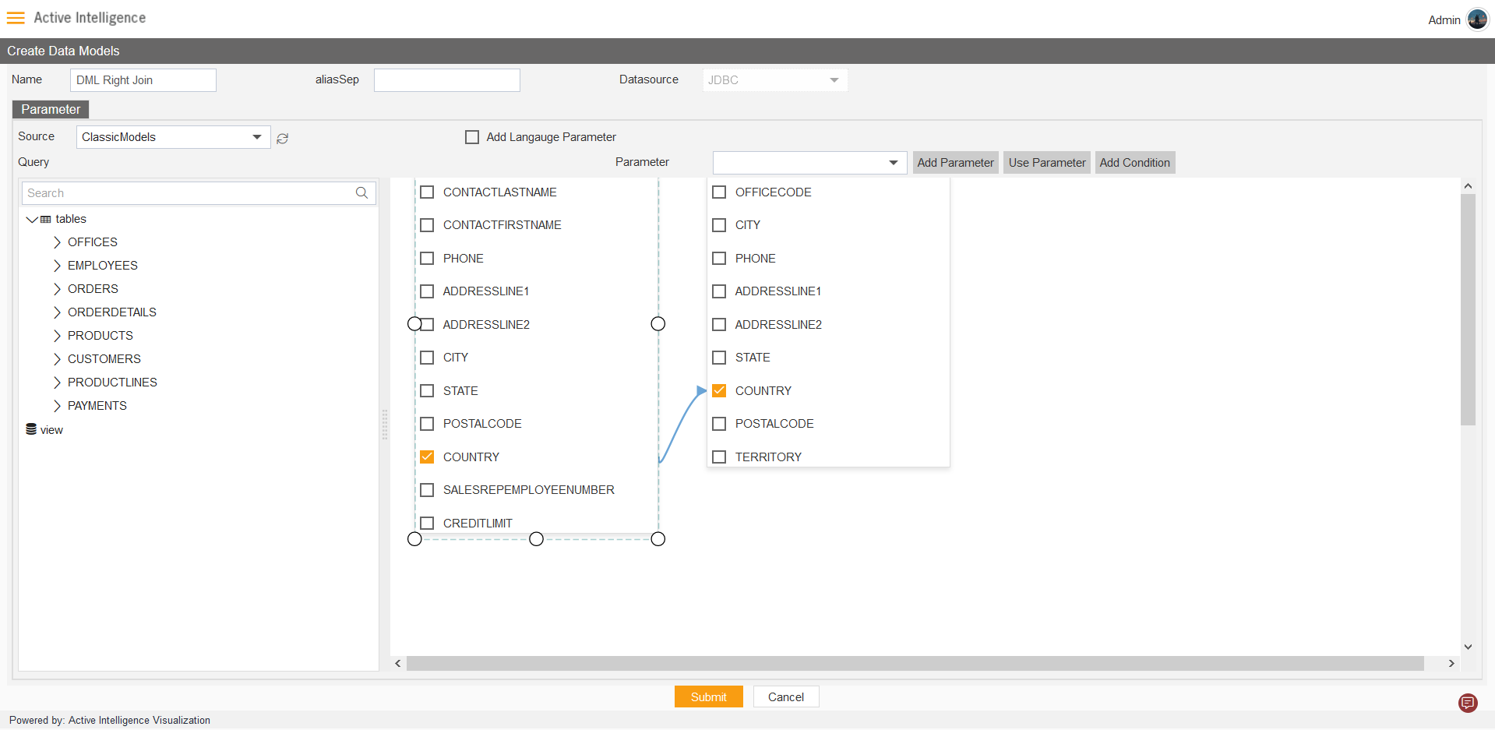Refresh the source with reload icon
Image resolution: width=1495 pixels, height=730 pixels.
283,138
